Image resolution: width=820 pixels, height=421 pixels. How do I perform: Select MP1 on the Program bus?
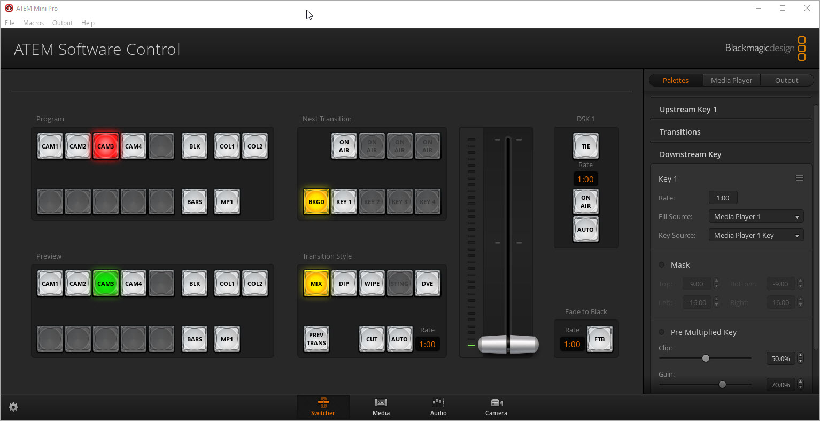tap(227, 202)
